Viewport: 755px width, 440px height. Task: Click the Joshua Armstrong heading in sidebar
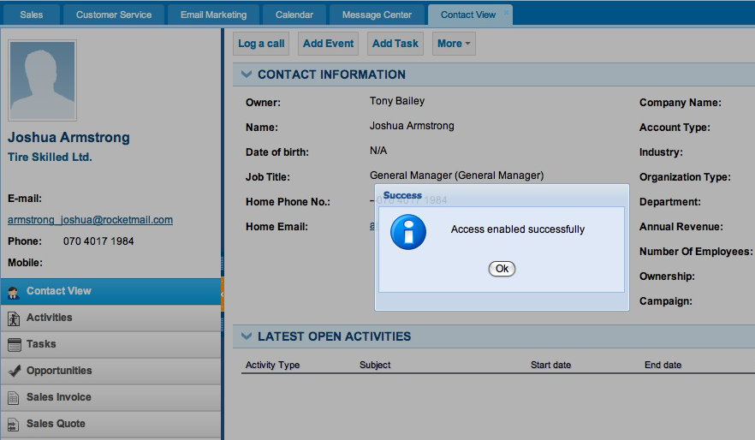click(68, 137)
